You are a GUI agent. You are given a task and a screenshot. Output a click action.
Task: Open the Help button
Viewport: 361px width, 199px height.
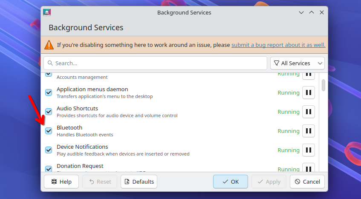(61, 182)
